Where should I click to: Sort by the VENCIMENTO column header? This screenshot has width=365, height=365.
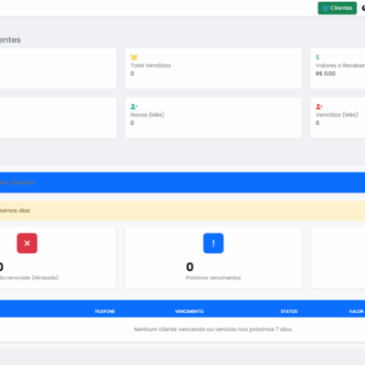coord(189,311)
